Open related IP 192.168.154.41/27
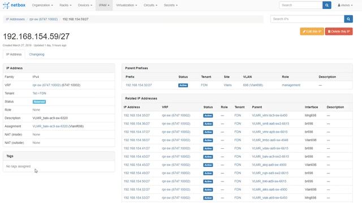362x203 pixels. [x=137, y=148]
